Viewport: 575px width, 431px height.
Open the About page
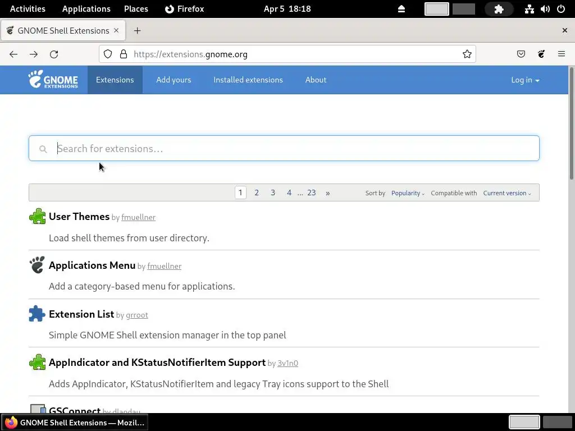[316, 80]
